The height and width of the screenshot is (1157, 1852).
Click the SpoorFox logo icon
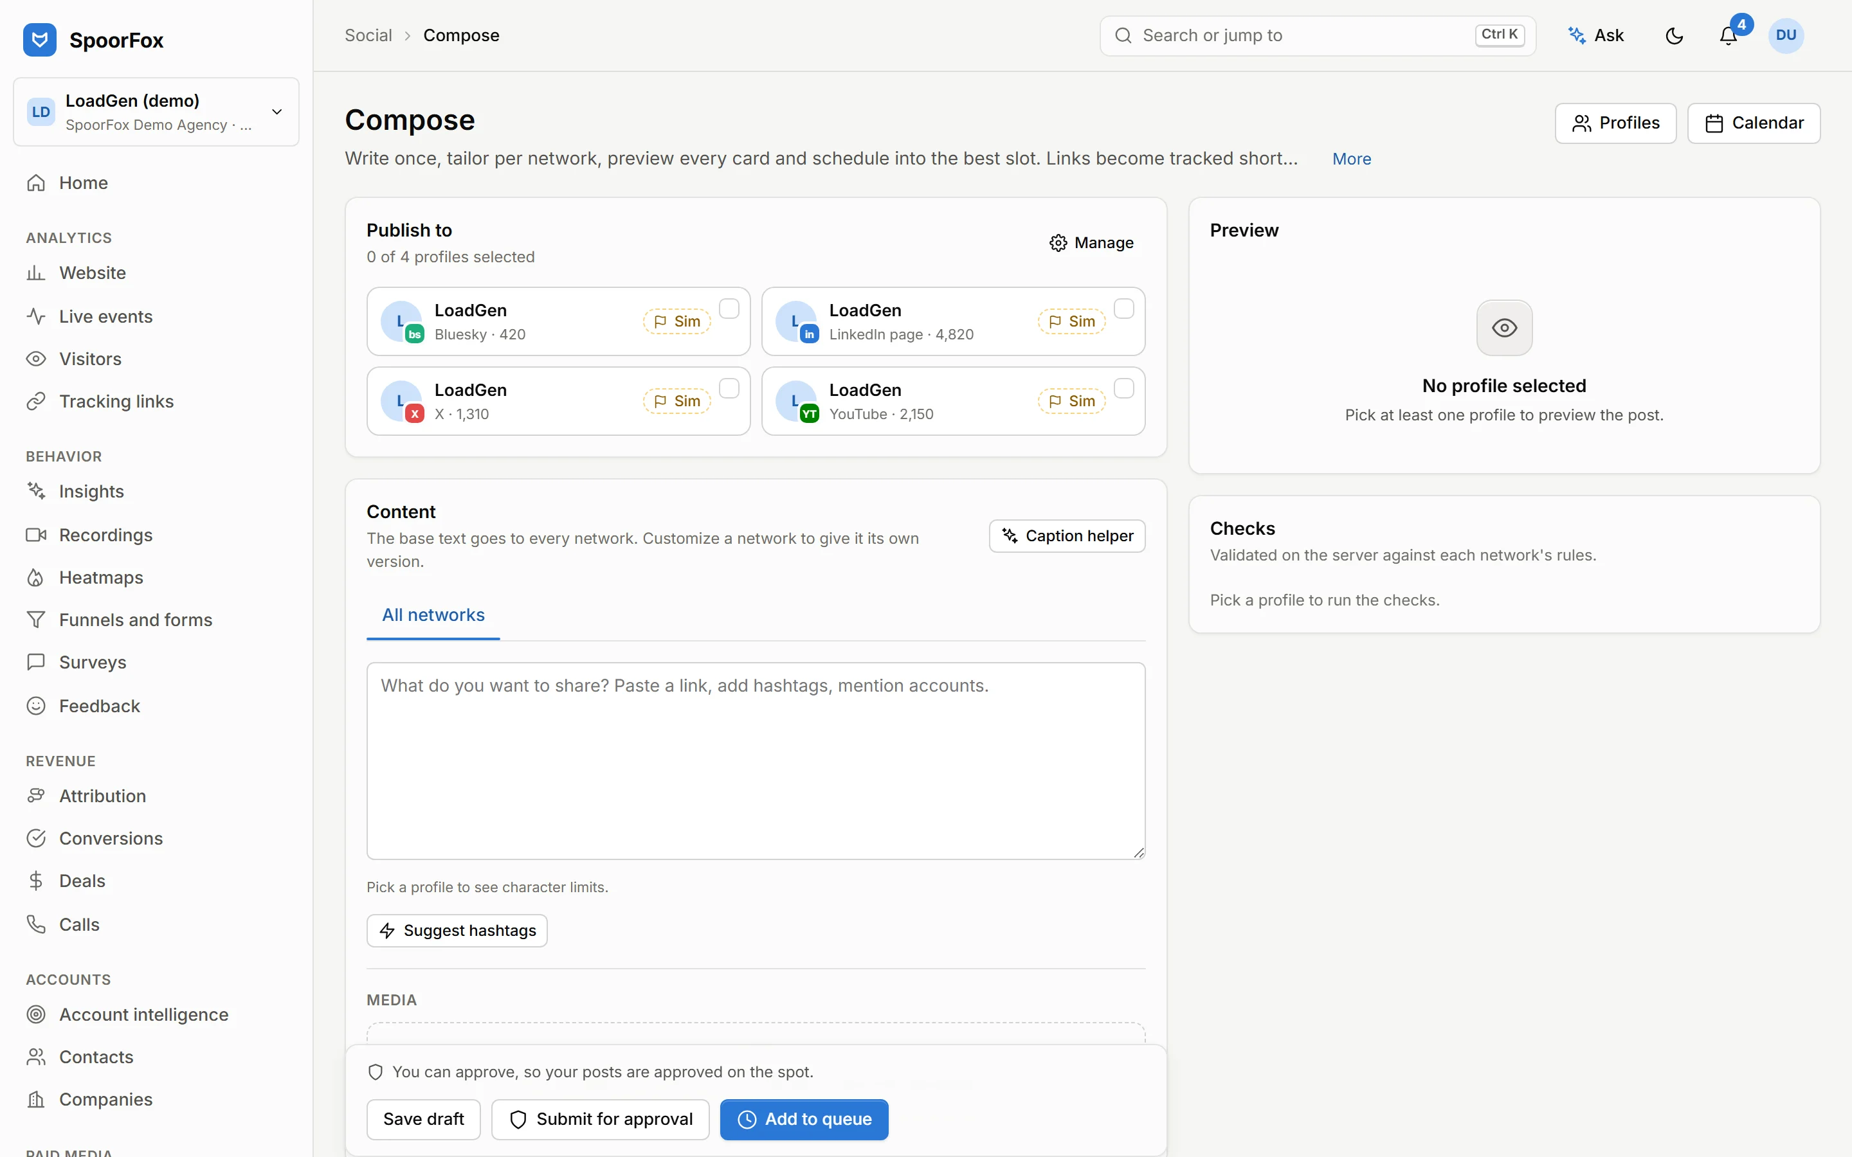tap(39, 40)
